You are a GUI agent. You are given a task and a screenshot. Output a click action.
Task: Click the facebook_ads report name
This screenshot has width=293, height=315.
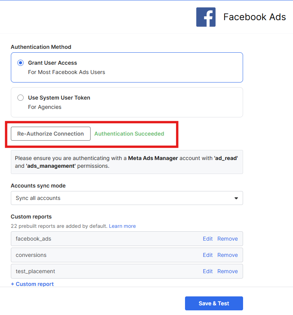33,239
